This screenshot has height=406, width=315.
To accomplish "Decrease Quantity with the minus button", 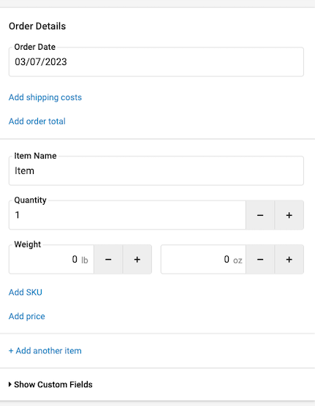I will click(x=260, y=215).
